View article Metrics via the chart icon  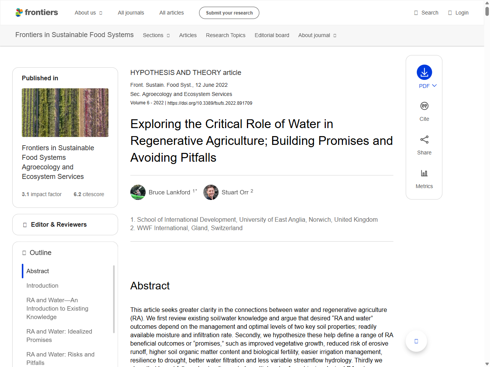pos(424,173)
